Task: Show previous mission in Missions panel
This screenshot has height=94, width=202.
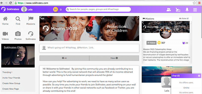Action: 143,23
